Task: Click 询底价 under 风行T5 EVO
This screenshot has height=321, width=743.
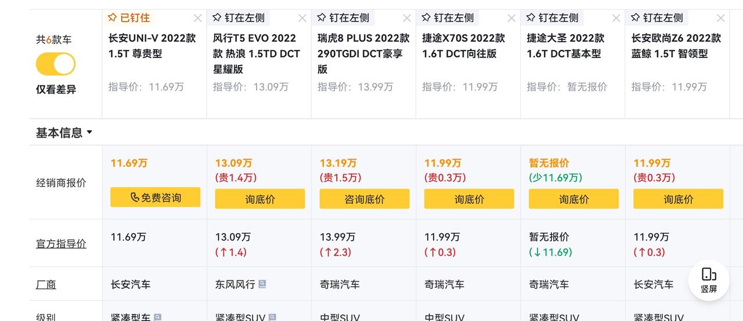Action: pyautogui.click(x=260, y=199)
